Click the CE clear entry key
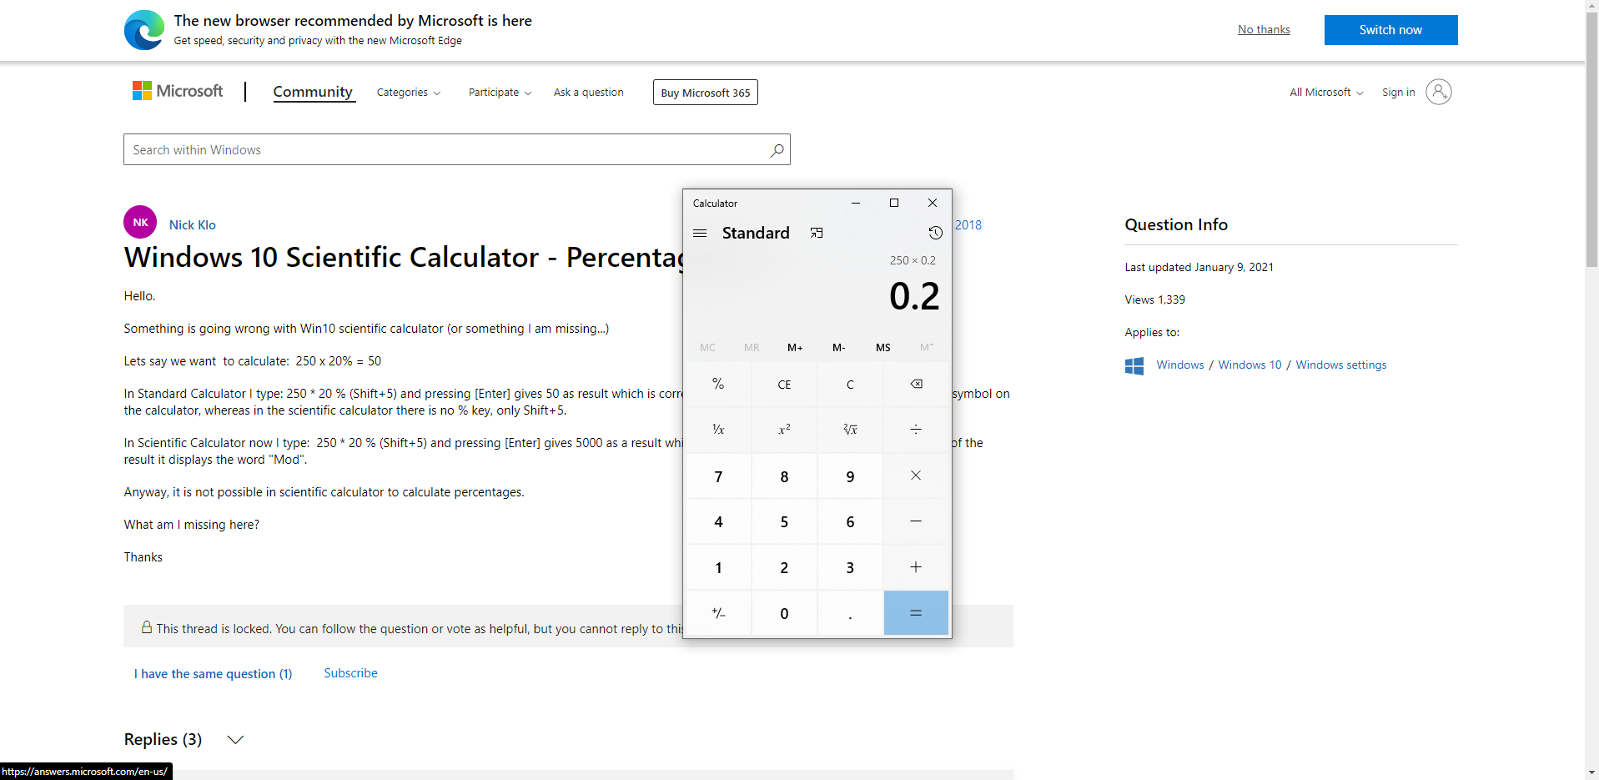 click(x=784, y=384)
